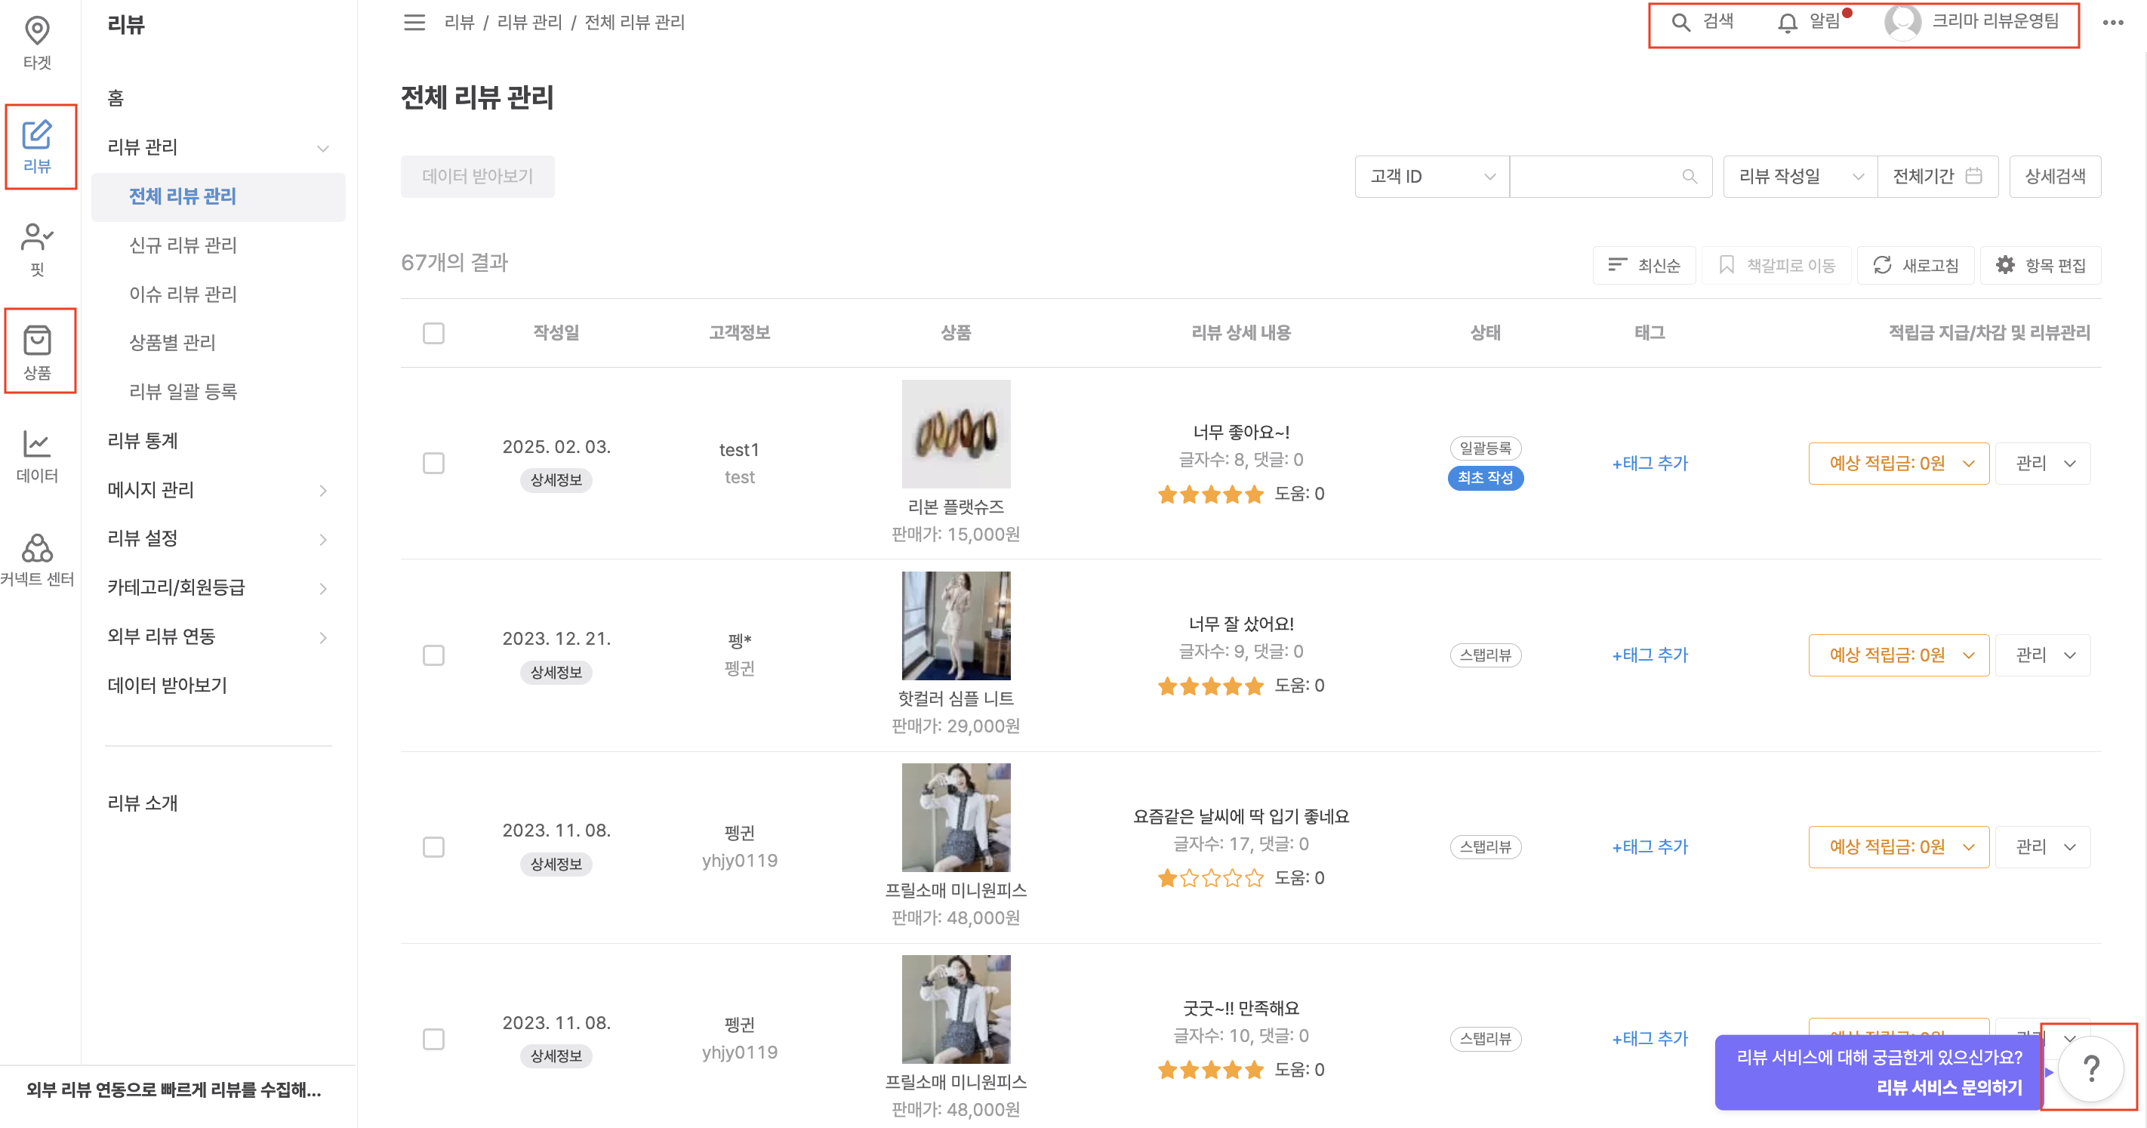Click the customer search input field
This screenshot has width=2147, height=1128.
1596,176
